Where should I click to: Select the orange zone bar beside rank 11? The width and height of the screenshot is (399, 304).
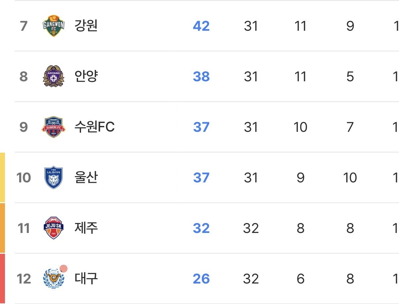(2, 228)
